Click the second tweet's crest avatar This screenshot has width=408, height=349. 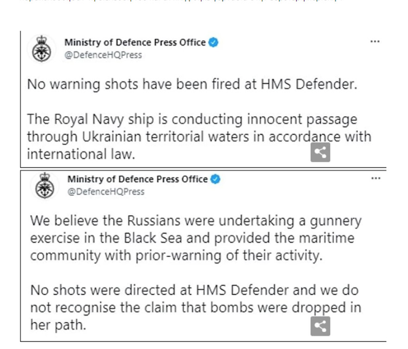[45, 186]
